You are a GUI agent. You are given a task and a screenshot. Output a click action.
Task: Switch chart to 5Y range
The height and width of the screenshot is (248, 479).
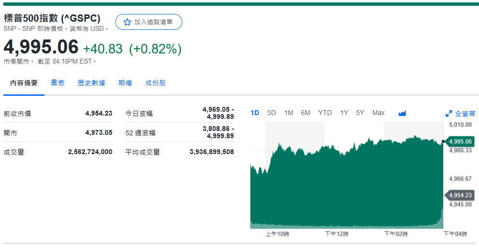[x=360, y=113]
